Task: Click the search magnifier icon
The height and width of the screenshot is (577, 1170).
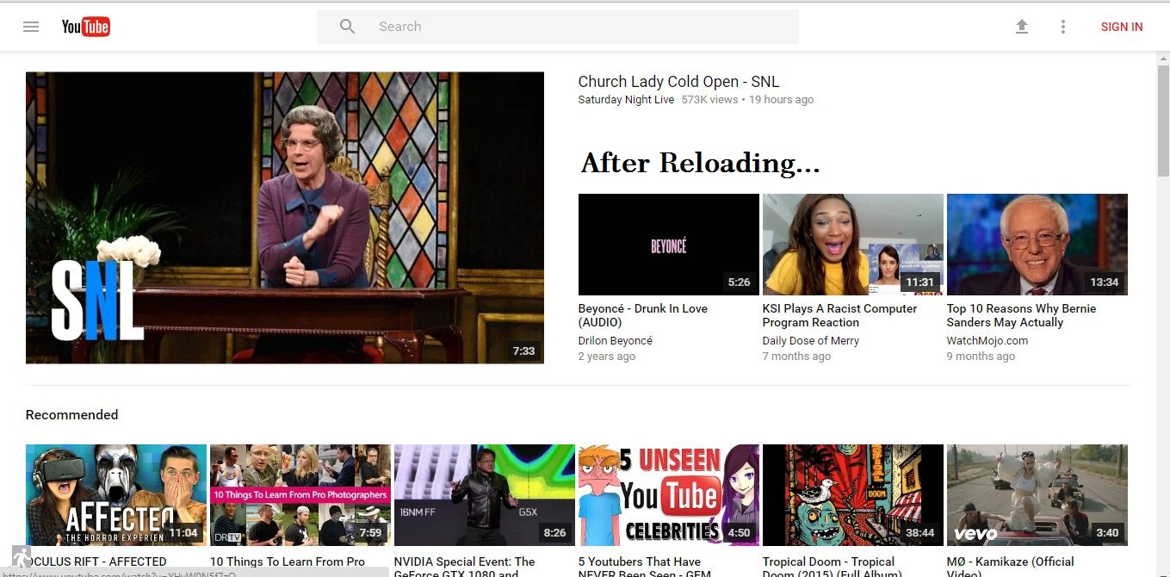Action: point(347,26)
